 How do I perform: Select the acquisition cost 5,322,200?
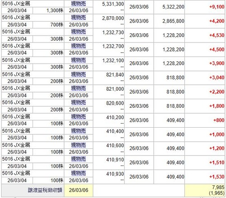[173, 7]
